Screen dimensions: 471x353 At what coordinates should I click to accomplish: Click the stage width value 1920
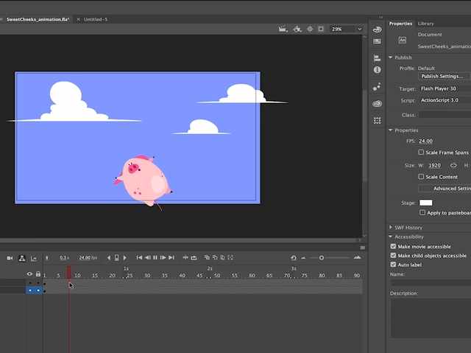pyautogui.click(x=435, y=165)
